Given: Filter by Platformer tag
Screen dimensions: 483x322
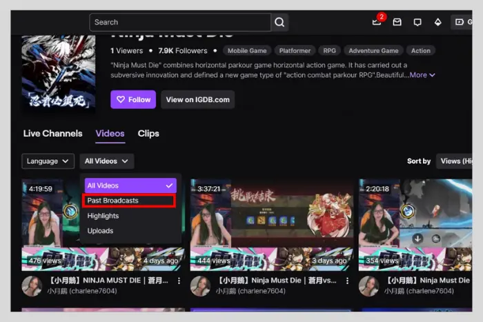Looking at the screenshot, I should [x=295, y=51].
